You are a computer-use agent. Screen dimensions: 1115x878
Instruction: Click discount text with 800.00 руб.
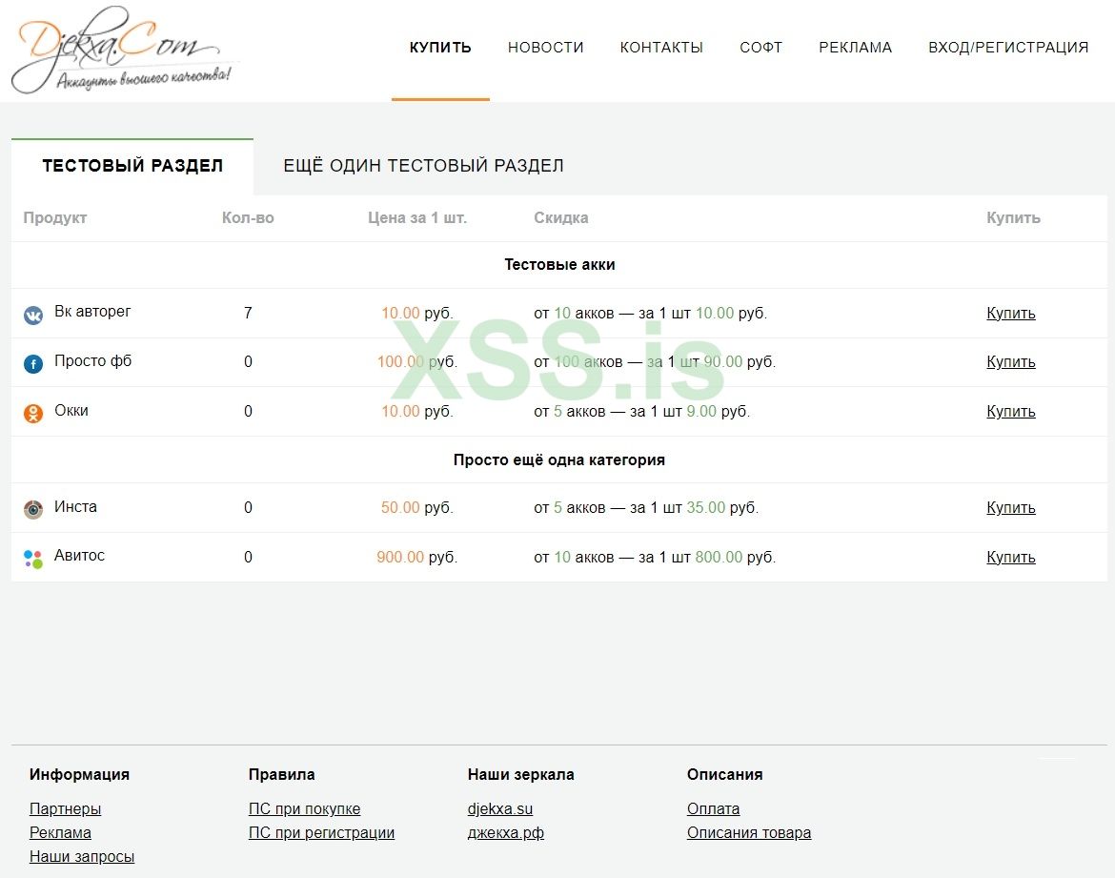pyautogui.click(x=654, y=557)
